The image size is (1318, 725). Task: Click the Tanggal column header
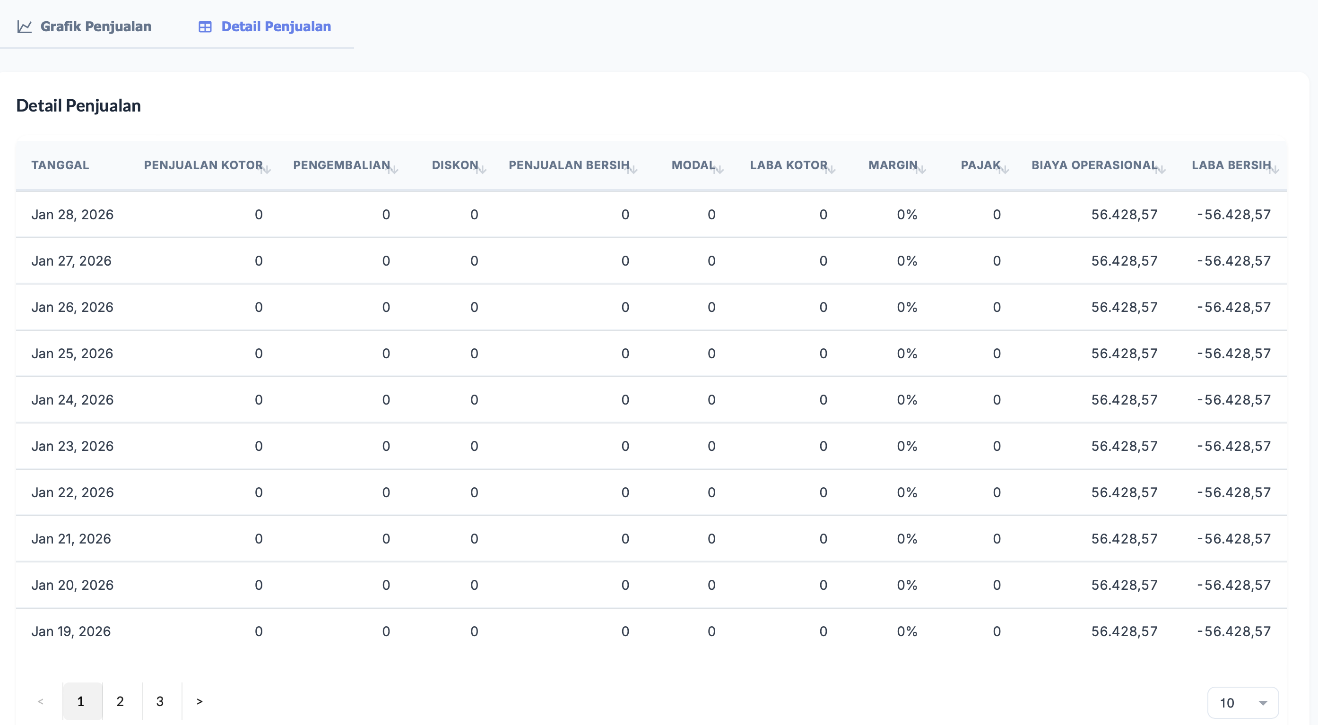[x=60, y=165]
